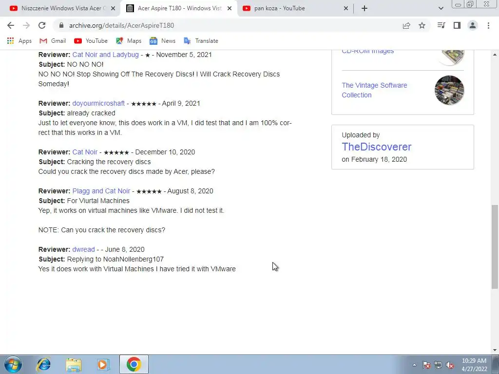499x374 pixels.
Task: Click the Vintage Software Collection thumbnail
Action: (449, 90)
